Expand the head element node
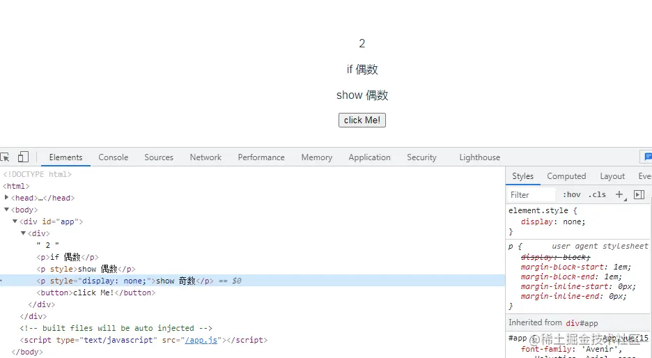Image resolution: width=652 pixels, height=358 pixels. pos(6,198)
